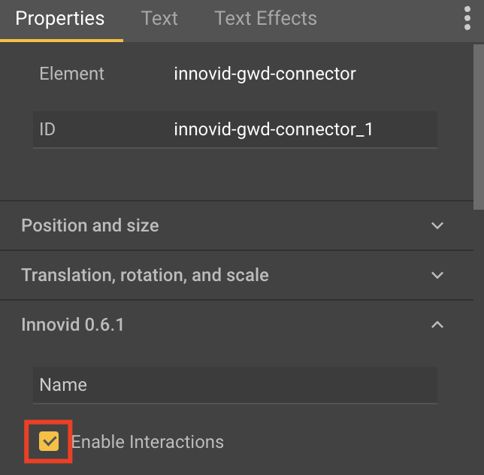
Task: Click the "Translation, rotation, and scale" heading
Action: (x=145, y=275)
